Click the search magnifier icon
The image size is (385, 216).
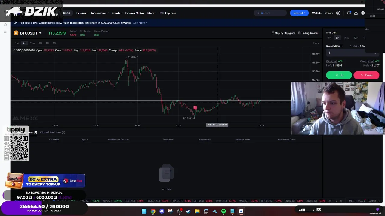tap(258, 13)
